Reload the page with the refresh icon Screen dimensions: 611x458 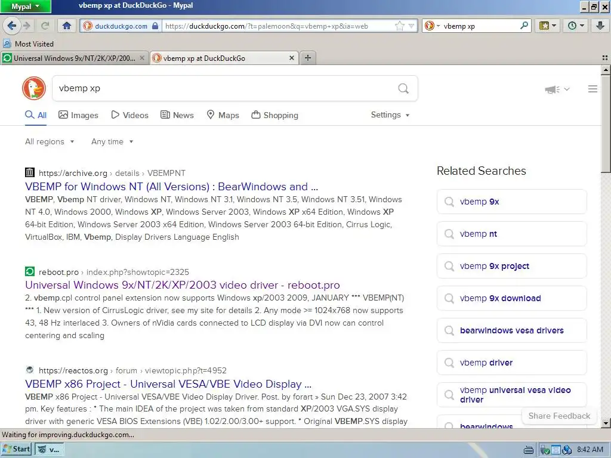click(x=45, y=26)
